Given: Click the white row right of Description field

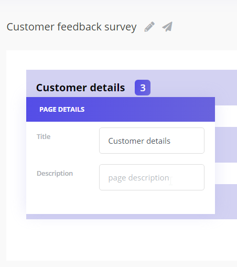Looking at the screenshot, I should coord(226,173).
